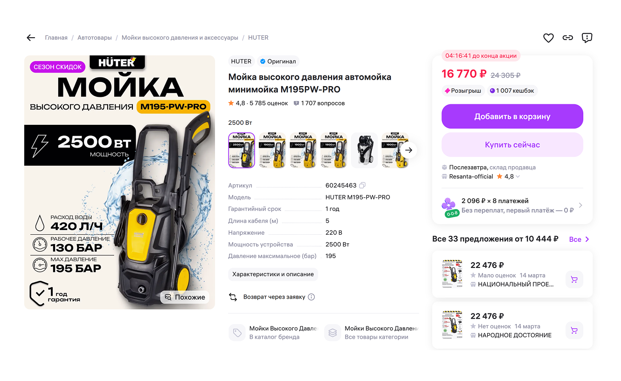Open all 33 offers via Все
This screenshot has height=381, width=621.
[579, 239]
